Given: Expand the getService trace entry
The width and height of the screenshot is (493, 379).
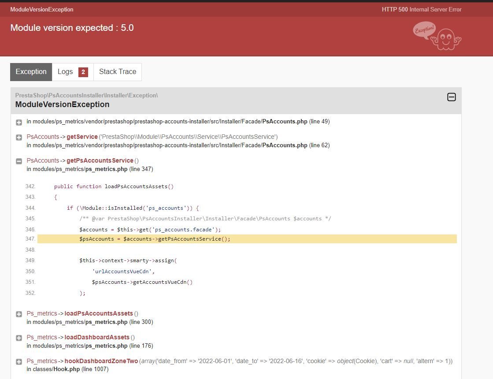Looking at the screenshot, I should (x=19, y=137).
